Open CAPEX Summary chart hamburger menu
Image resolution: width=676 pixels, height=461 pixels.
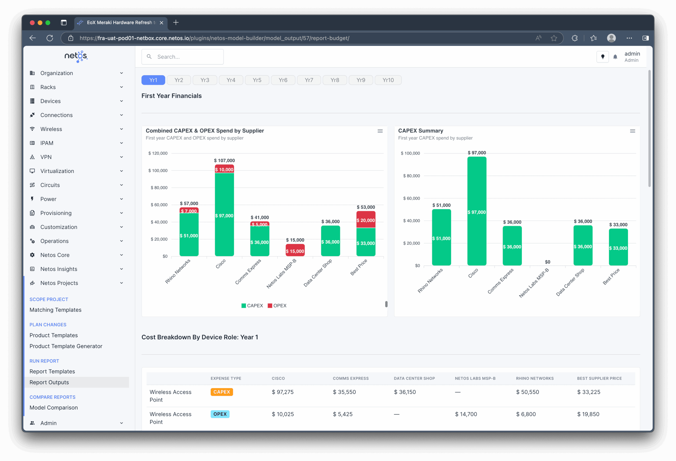(x=632, y=131)
